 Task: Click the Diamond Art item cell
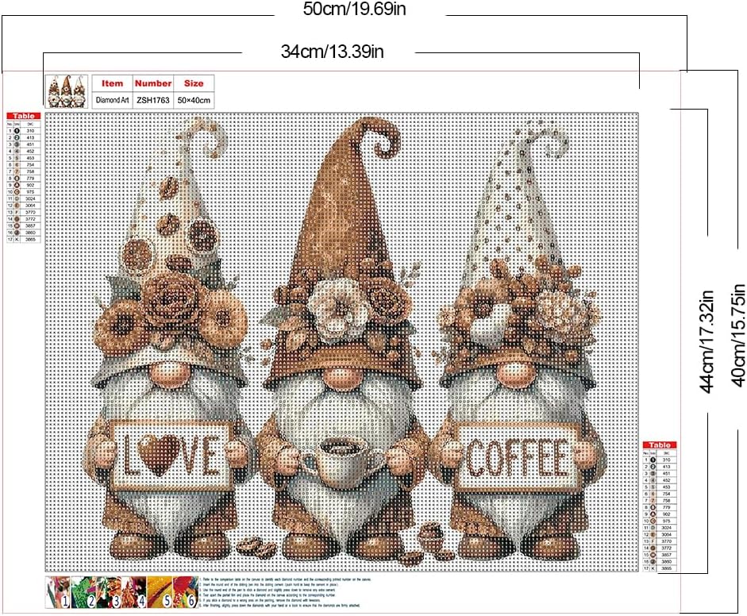point(112,100)
